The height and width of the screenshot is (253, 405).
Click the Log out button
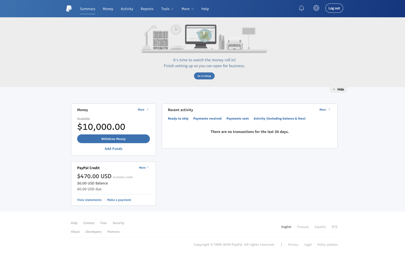click(334, 8)
